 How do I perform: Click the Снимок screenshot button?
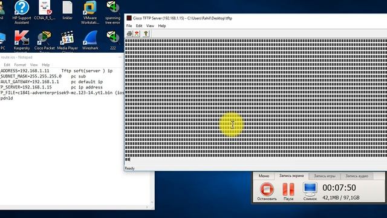tap(310, 191)
